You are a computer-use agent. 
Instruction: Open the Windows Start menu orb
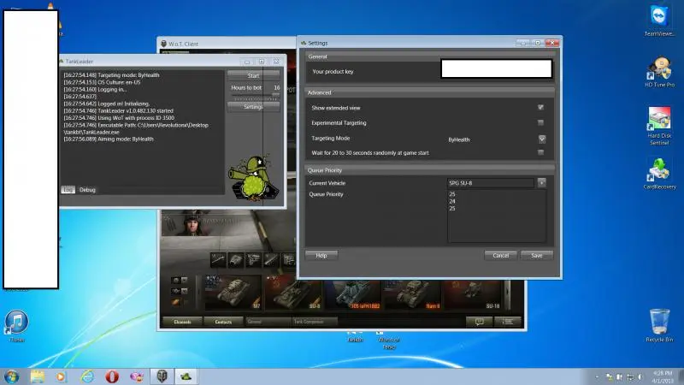pyautogui.click(x=12, y=376)
